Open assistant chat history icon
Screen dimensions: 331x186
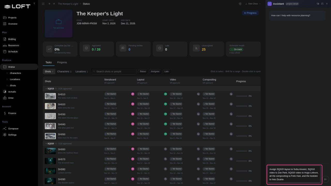pyautogui.click(x=318, y=4)
